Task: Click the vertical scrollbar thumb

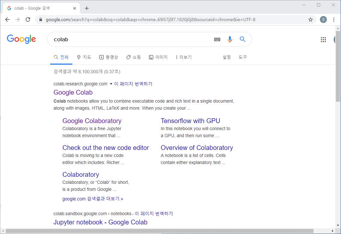Action: [338, 66]
